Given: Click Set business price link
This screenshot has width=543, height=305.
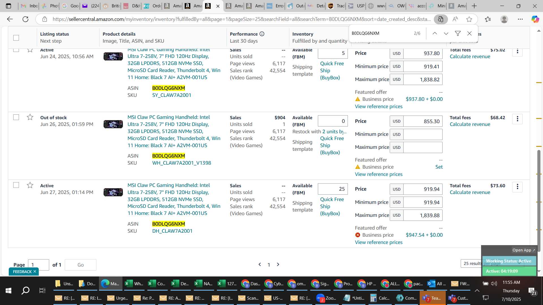Looking at the screenshot, I should (439, 167).
